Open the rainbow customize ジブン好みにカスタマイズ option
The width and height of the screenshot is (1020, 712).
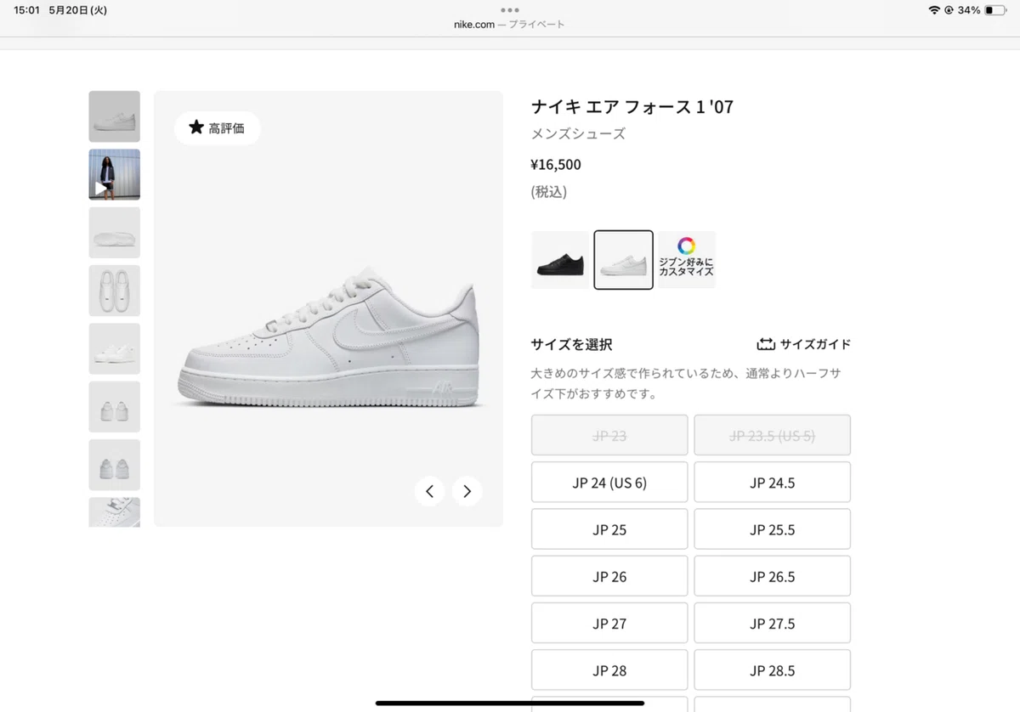coord(687,260)
